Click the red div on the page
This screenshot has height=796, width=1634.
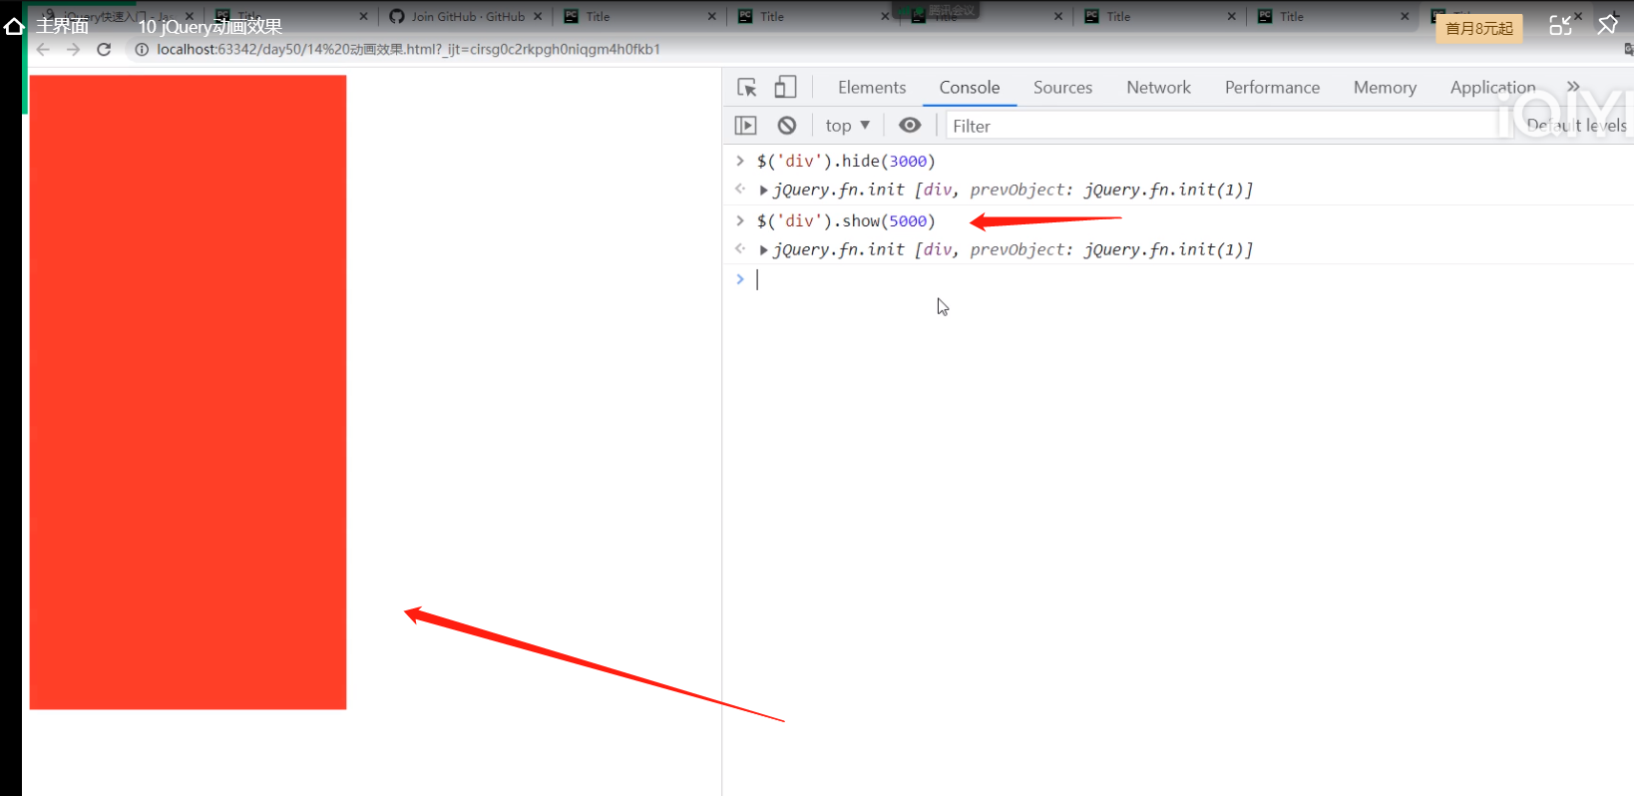pyautogui.click(x=188, y=392)
